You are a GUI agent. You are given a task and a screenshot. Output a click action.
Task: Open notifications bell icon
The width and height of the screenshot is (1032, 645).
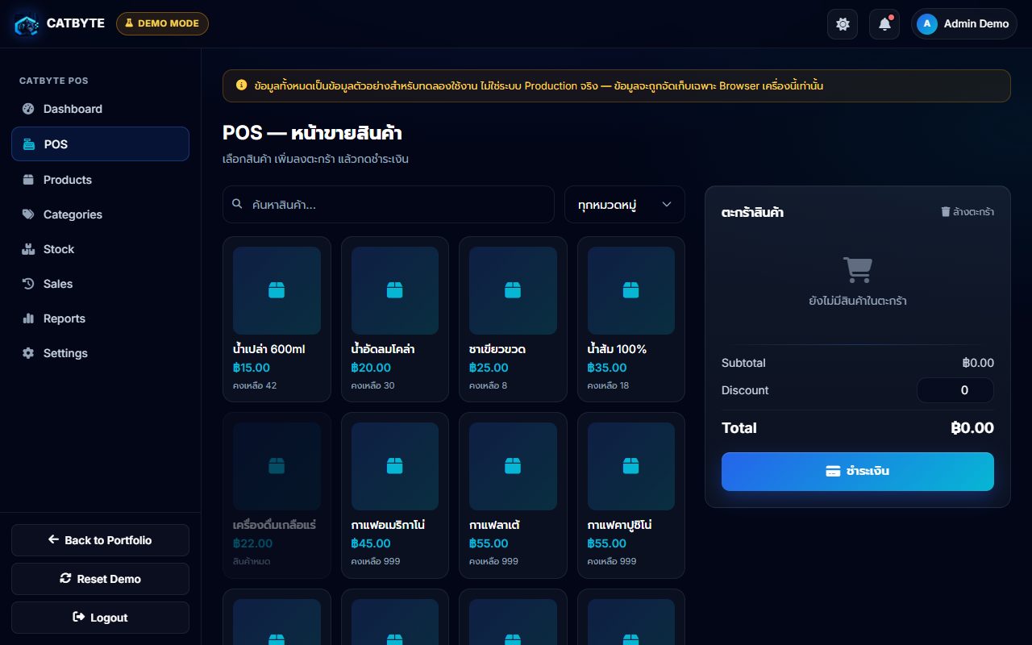tap(884, 24)
